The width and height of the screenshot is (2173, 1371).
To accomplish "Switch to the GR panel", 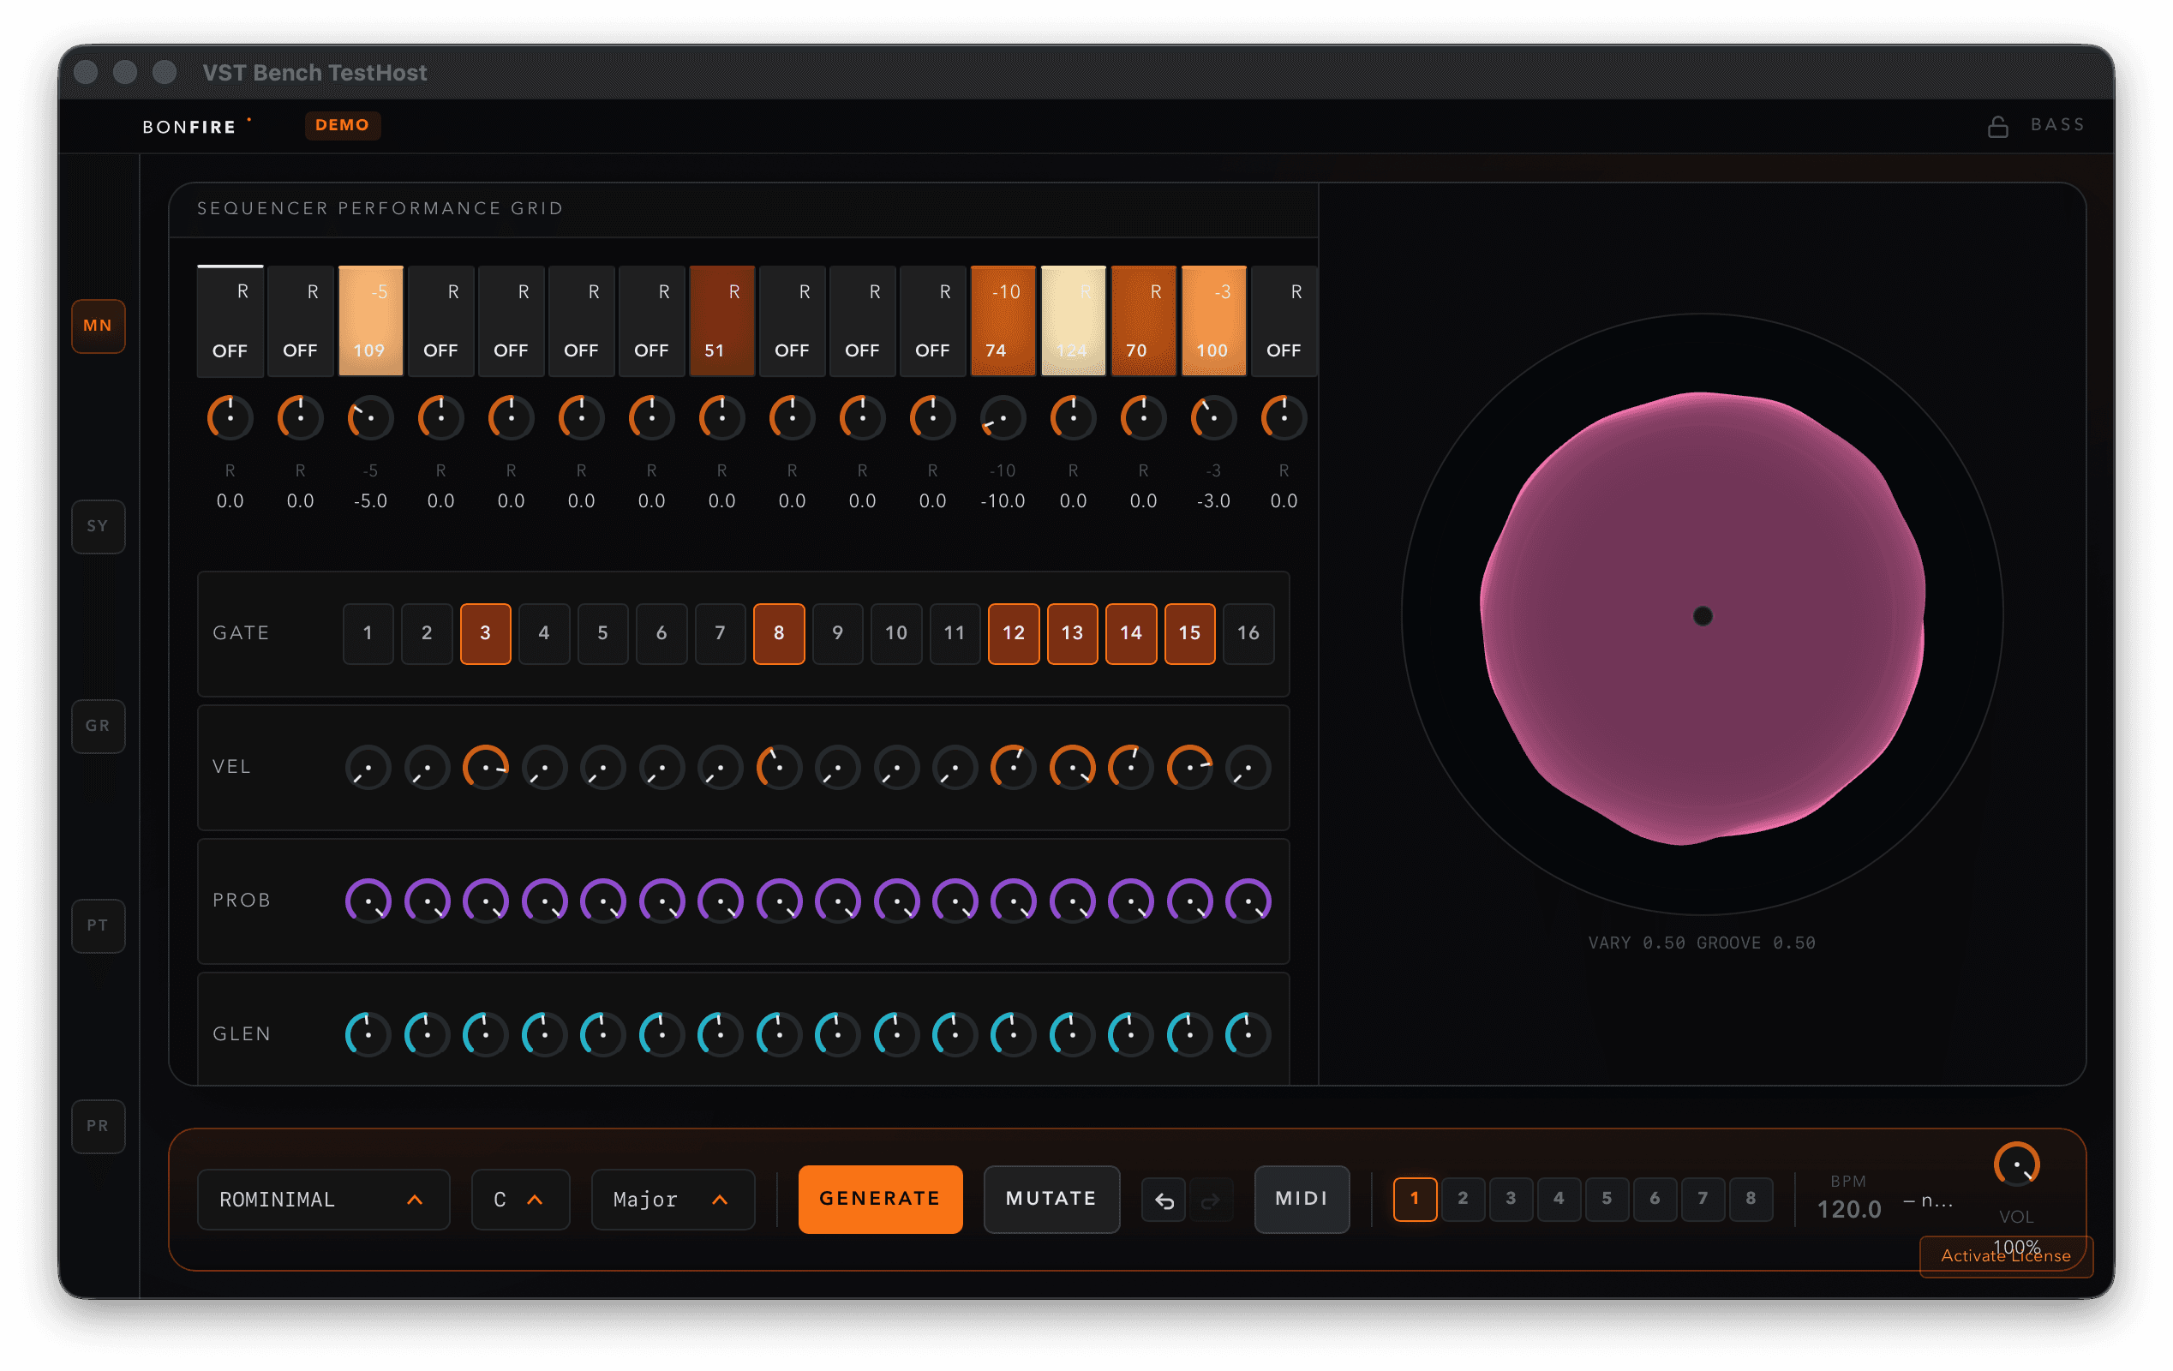I will point(98,726).
